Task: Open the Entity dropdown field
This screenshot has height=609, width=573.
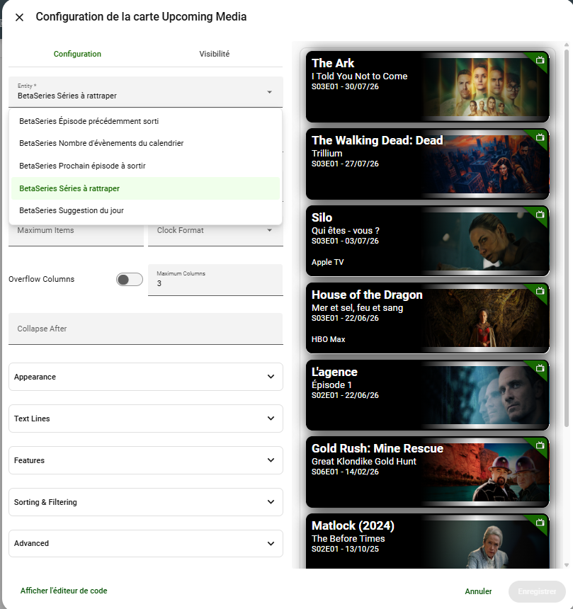Action: tap(146, 91)
